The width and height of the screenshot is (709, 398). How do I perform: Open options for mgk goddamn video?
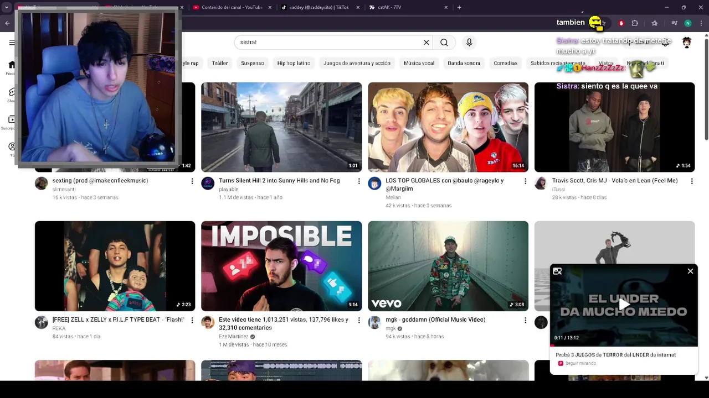pyautogui.click(x=526, y=320)
